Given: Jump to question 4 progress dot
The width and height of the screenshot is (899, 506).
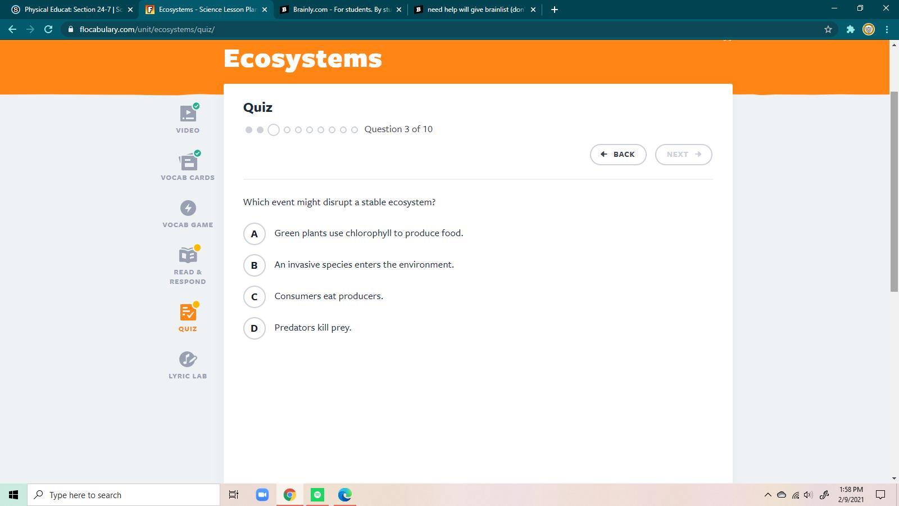Looking at the screenshot, I should (287, 130).
